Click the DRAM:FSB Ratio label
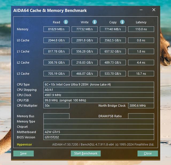This screenshot has width=171, height=165. 110,116
